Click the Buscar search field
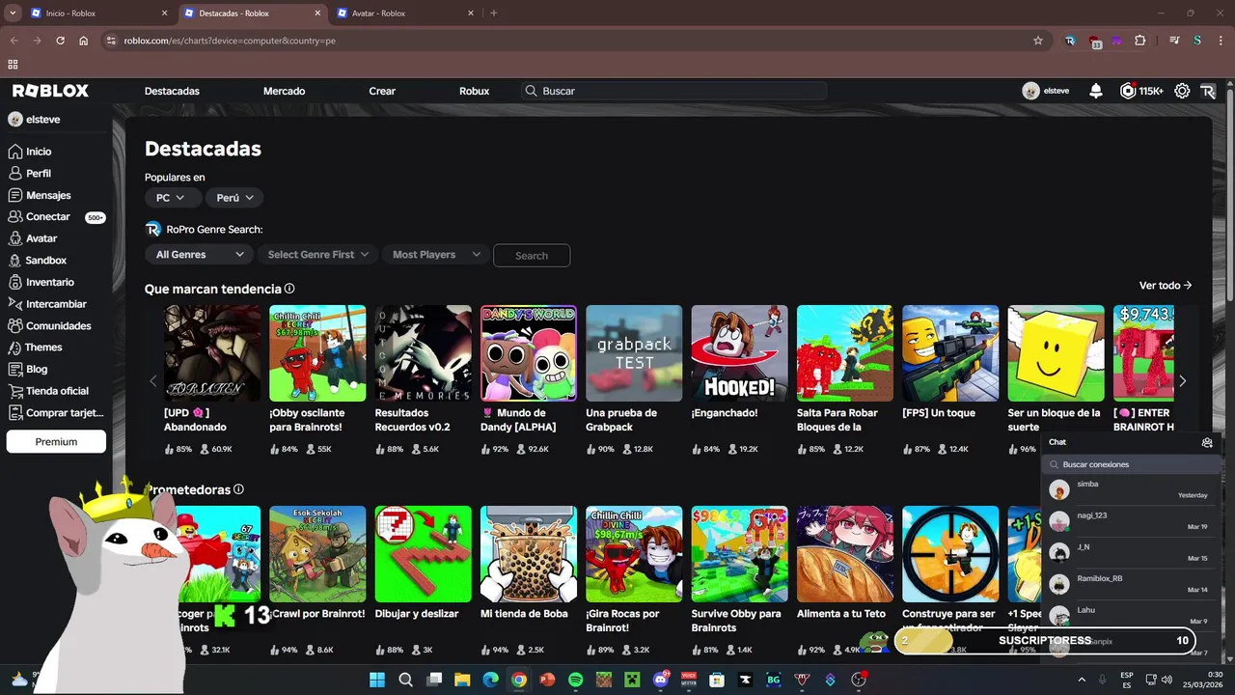Image resolution: width=1235 pixels, height=695 pixels. [674, 91]
